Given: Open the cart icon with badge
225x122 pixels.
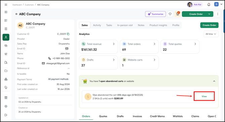Looking at the screenshot, I should (178, 14).
